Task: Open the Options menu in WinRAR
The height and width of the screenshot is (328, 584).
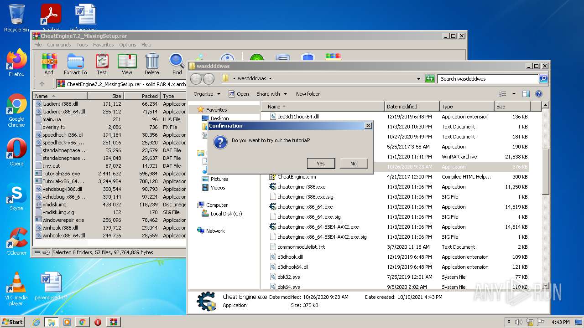Action: tap(128, 45)
